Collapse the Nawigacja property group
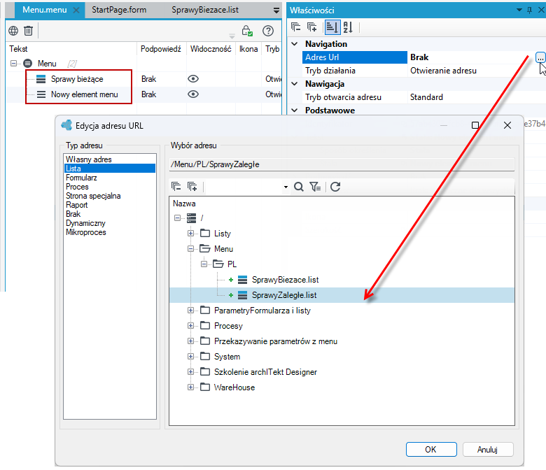This screenshot has height=470, width=546. (x=295, y=84)
